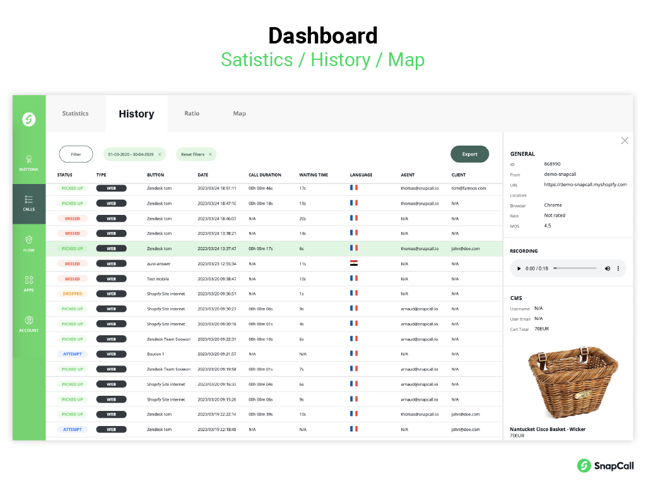Open the Apps grid icon

pos(28,280)
